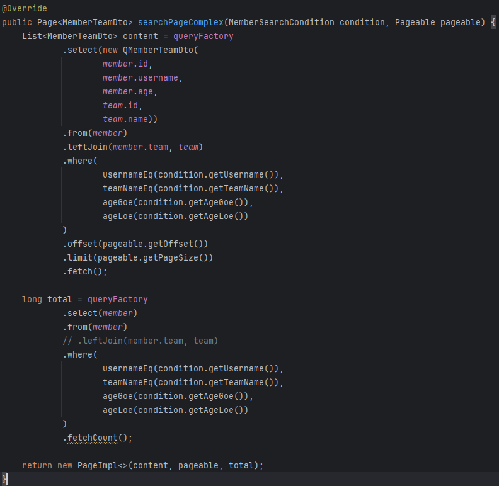Click the .offset(pageable.getOffset()) line
The image size is (499, 486).
point(135,244)
